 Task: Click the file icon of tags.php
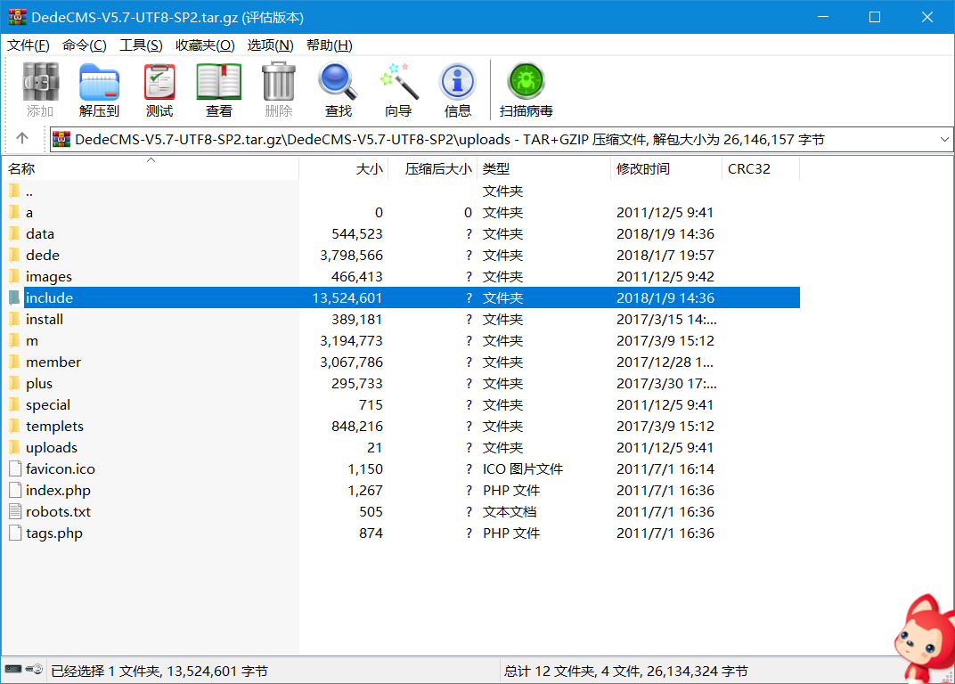click(15, 533)
